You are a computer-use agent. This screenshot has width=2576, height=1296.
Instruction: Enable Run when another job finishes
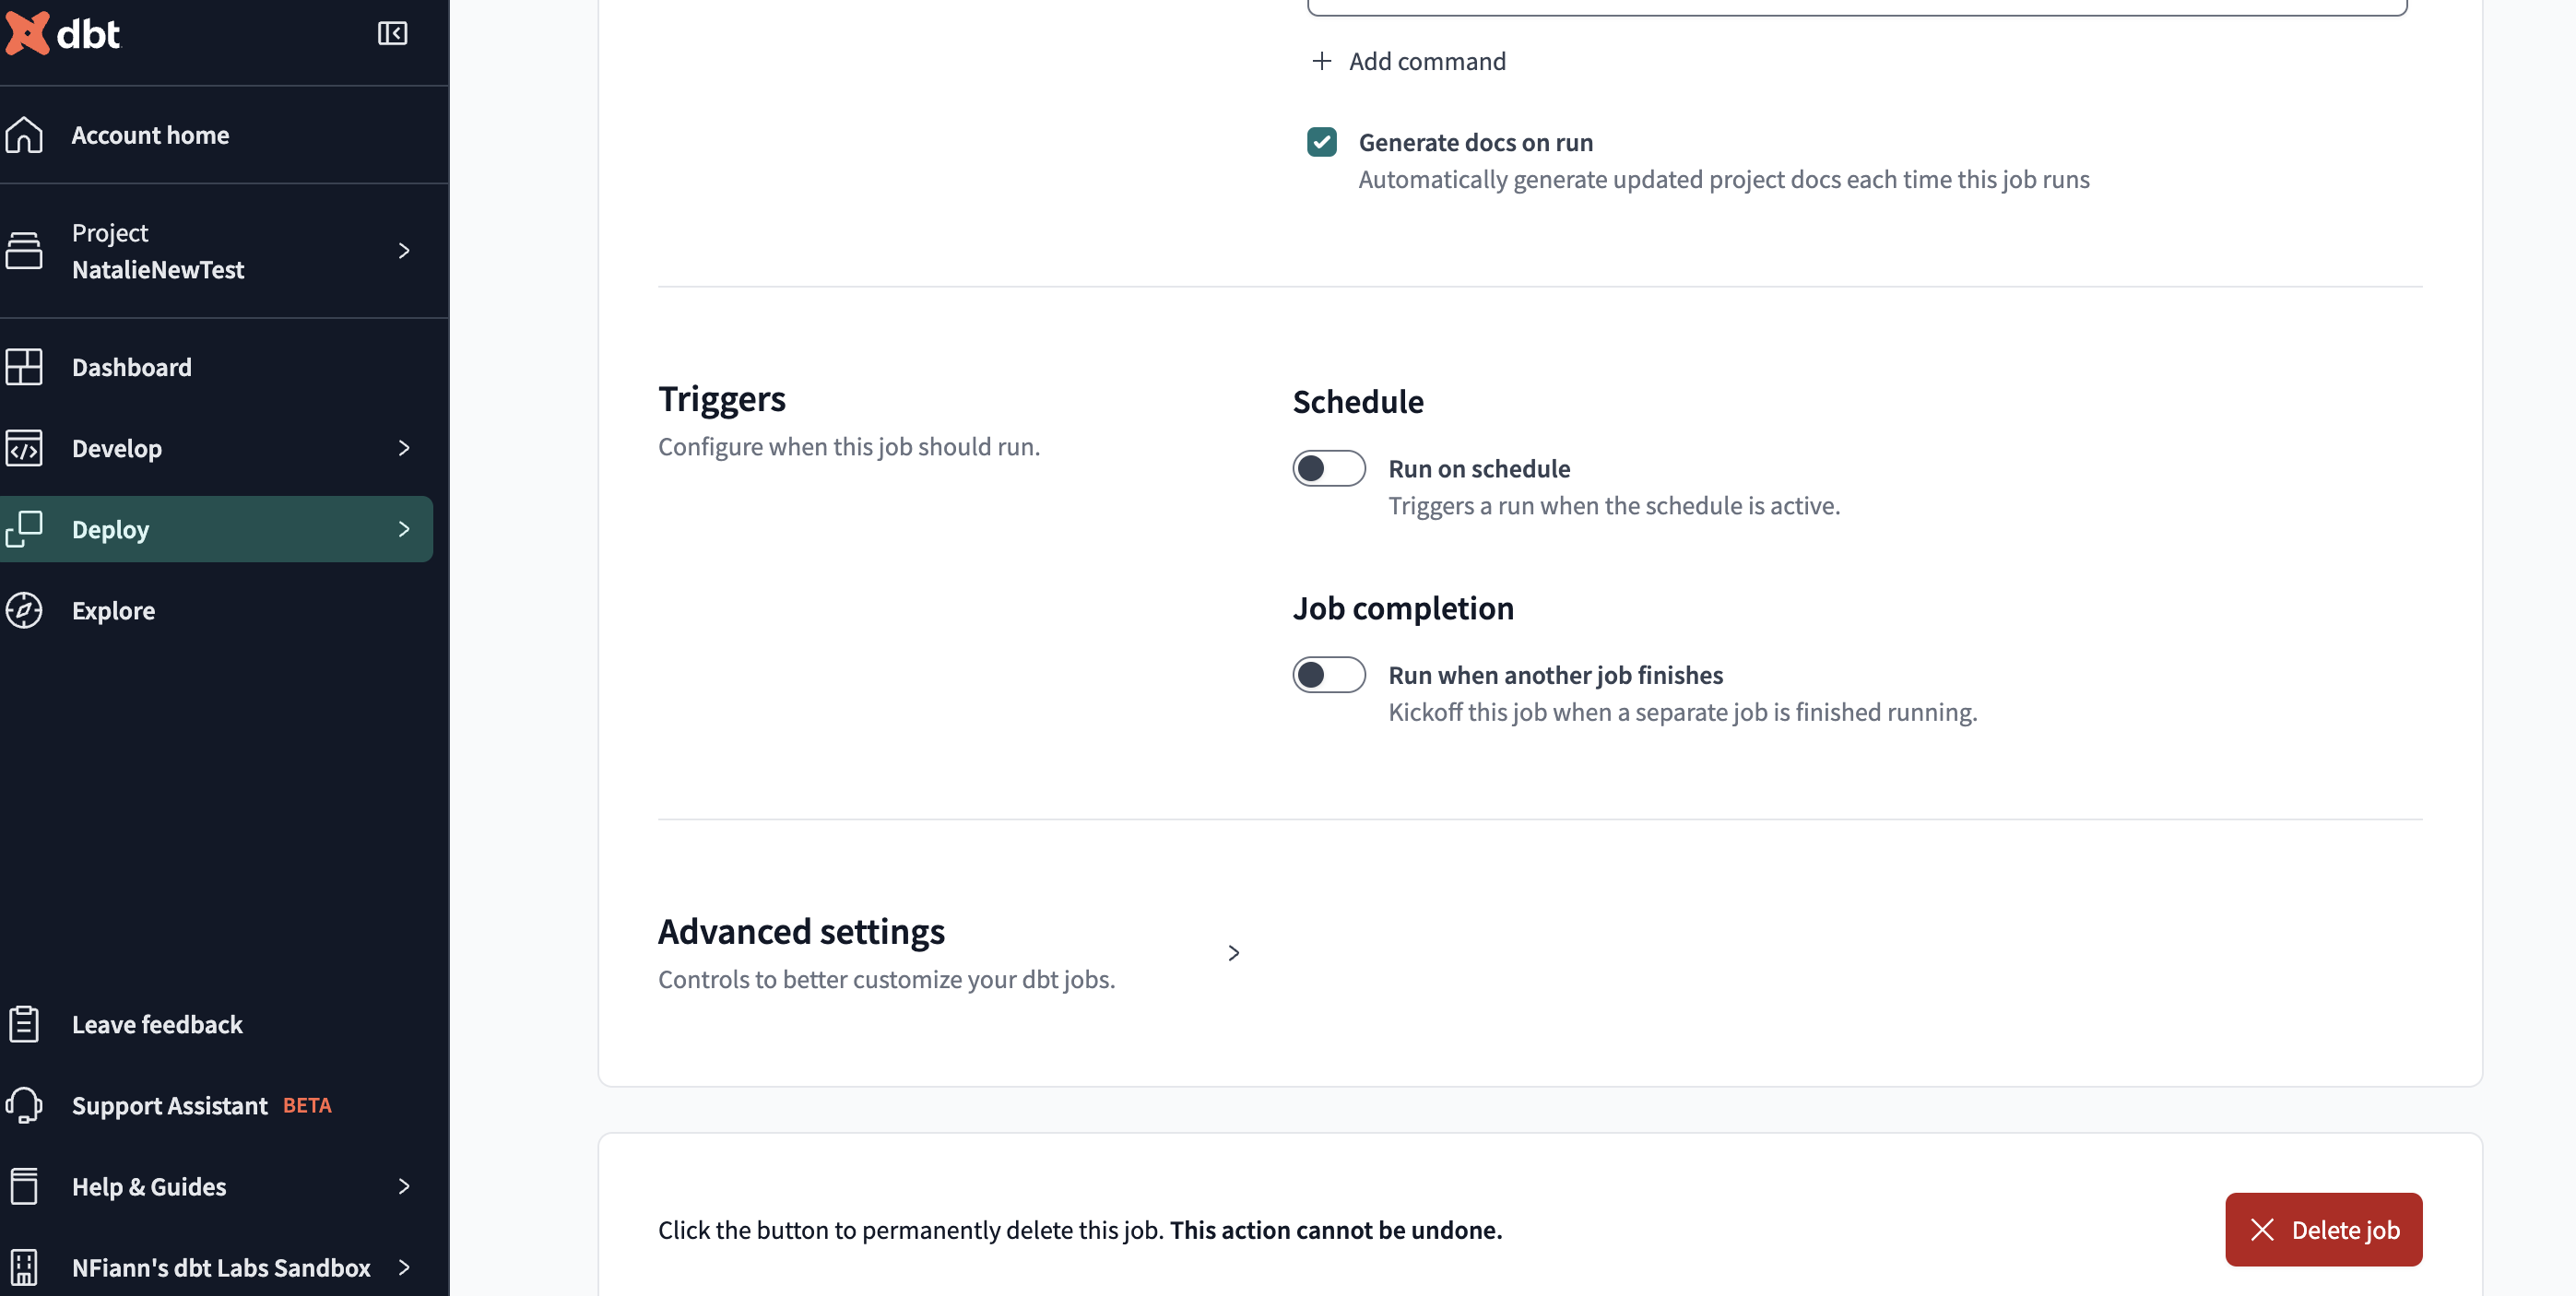[1329, 673]
